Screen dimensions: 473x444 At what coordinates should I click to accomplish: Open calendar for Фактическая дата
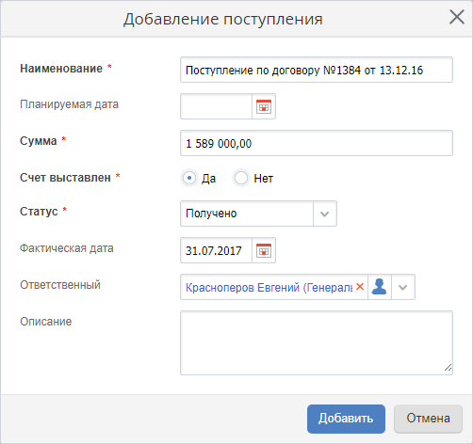point(264,250)
